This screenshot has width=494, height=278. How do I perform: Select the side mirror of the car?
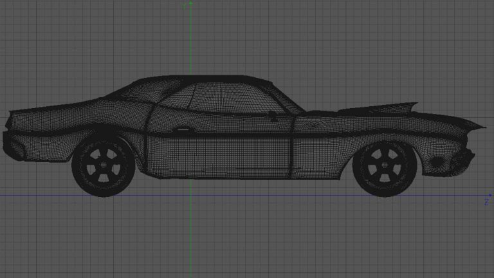point(273,115)
